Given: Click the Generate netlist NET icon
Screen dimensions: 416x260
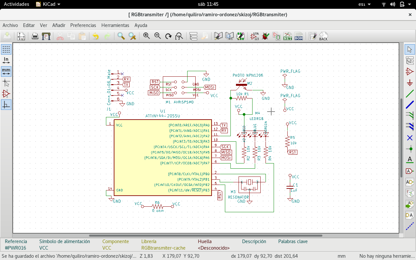Looking at the screenshot, I should [287, 36].
